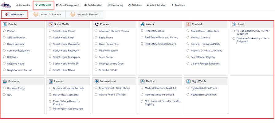Click the Business briefcase icon
This screenshot has width=275, height=133.
tap(5, 81)
